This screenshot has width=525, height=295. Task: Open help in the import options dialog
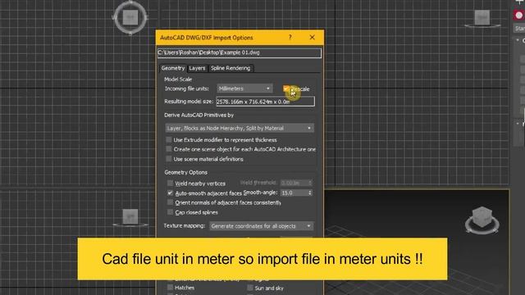pos(290,38)
